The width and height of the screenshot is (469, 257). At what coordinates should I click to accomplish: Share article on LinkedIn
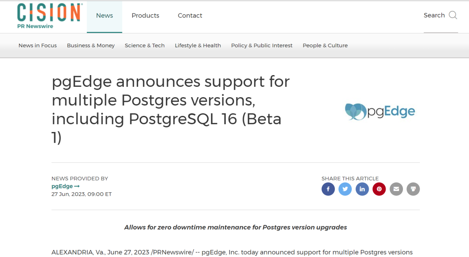[x=362, y=189]
